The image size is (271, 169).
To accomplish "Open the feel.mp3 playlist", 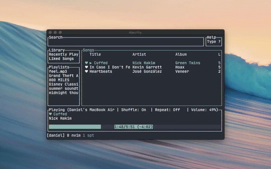I will 58,71.
